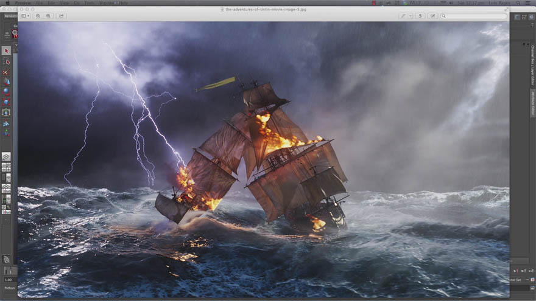Click the Wi-Fi status icon in menu bar
This screenshot has width=536, height=301.
(443, 2)
